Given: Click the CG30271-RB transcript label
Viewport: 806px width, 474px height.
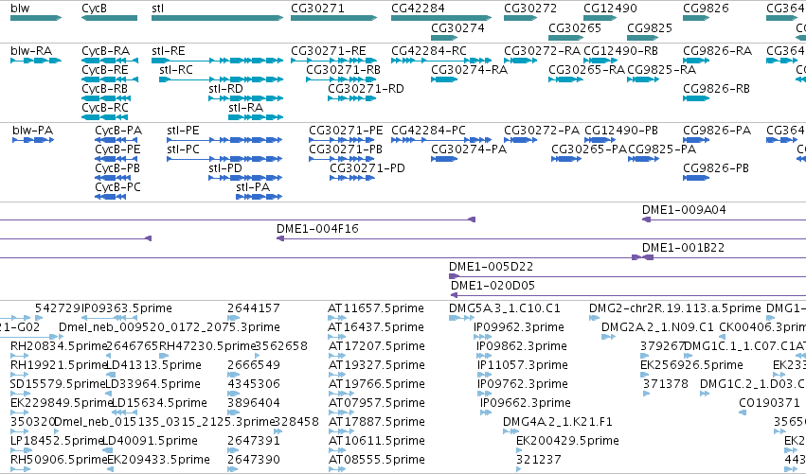Looking at the screenshot, I should click(344, 70).
